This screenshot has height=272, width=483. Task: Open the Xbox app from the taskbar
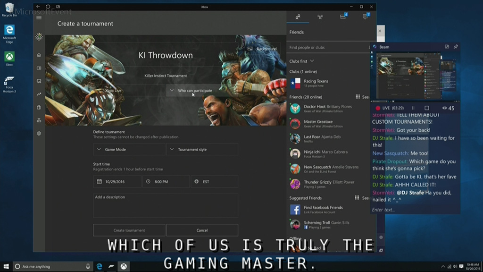coord(124,266)
